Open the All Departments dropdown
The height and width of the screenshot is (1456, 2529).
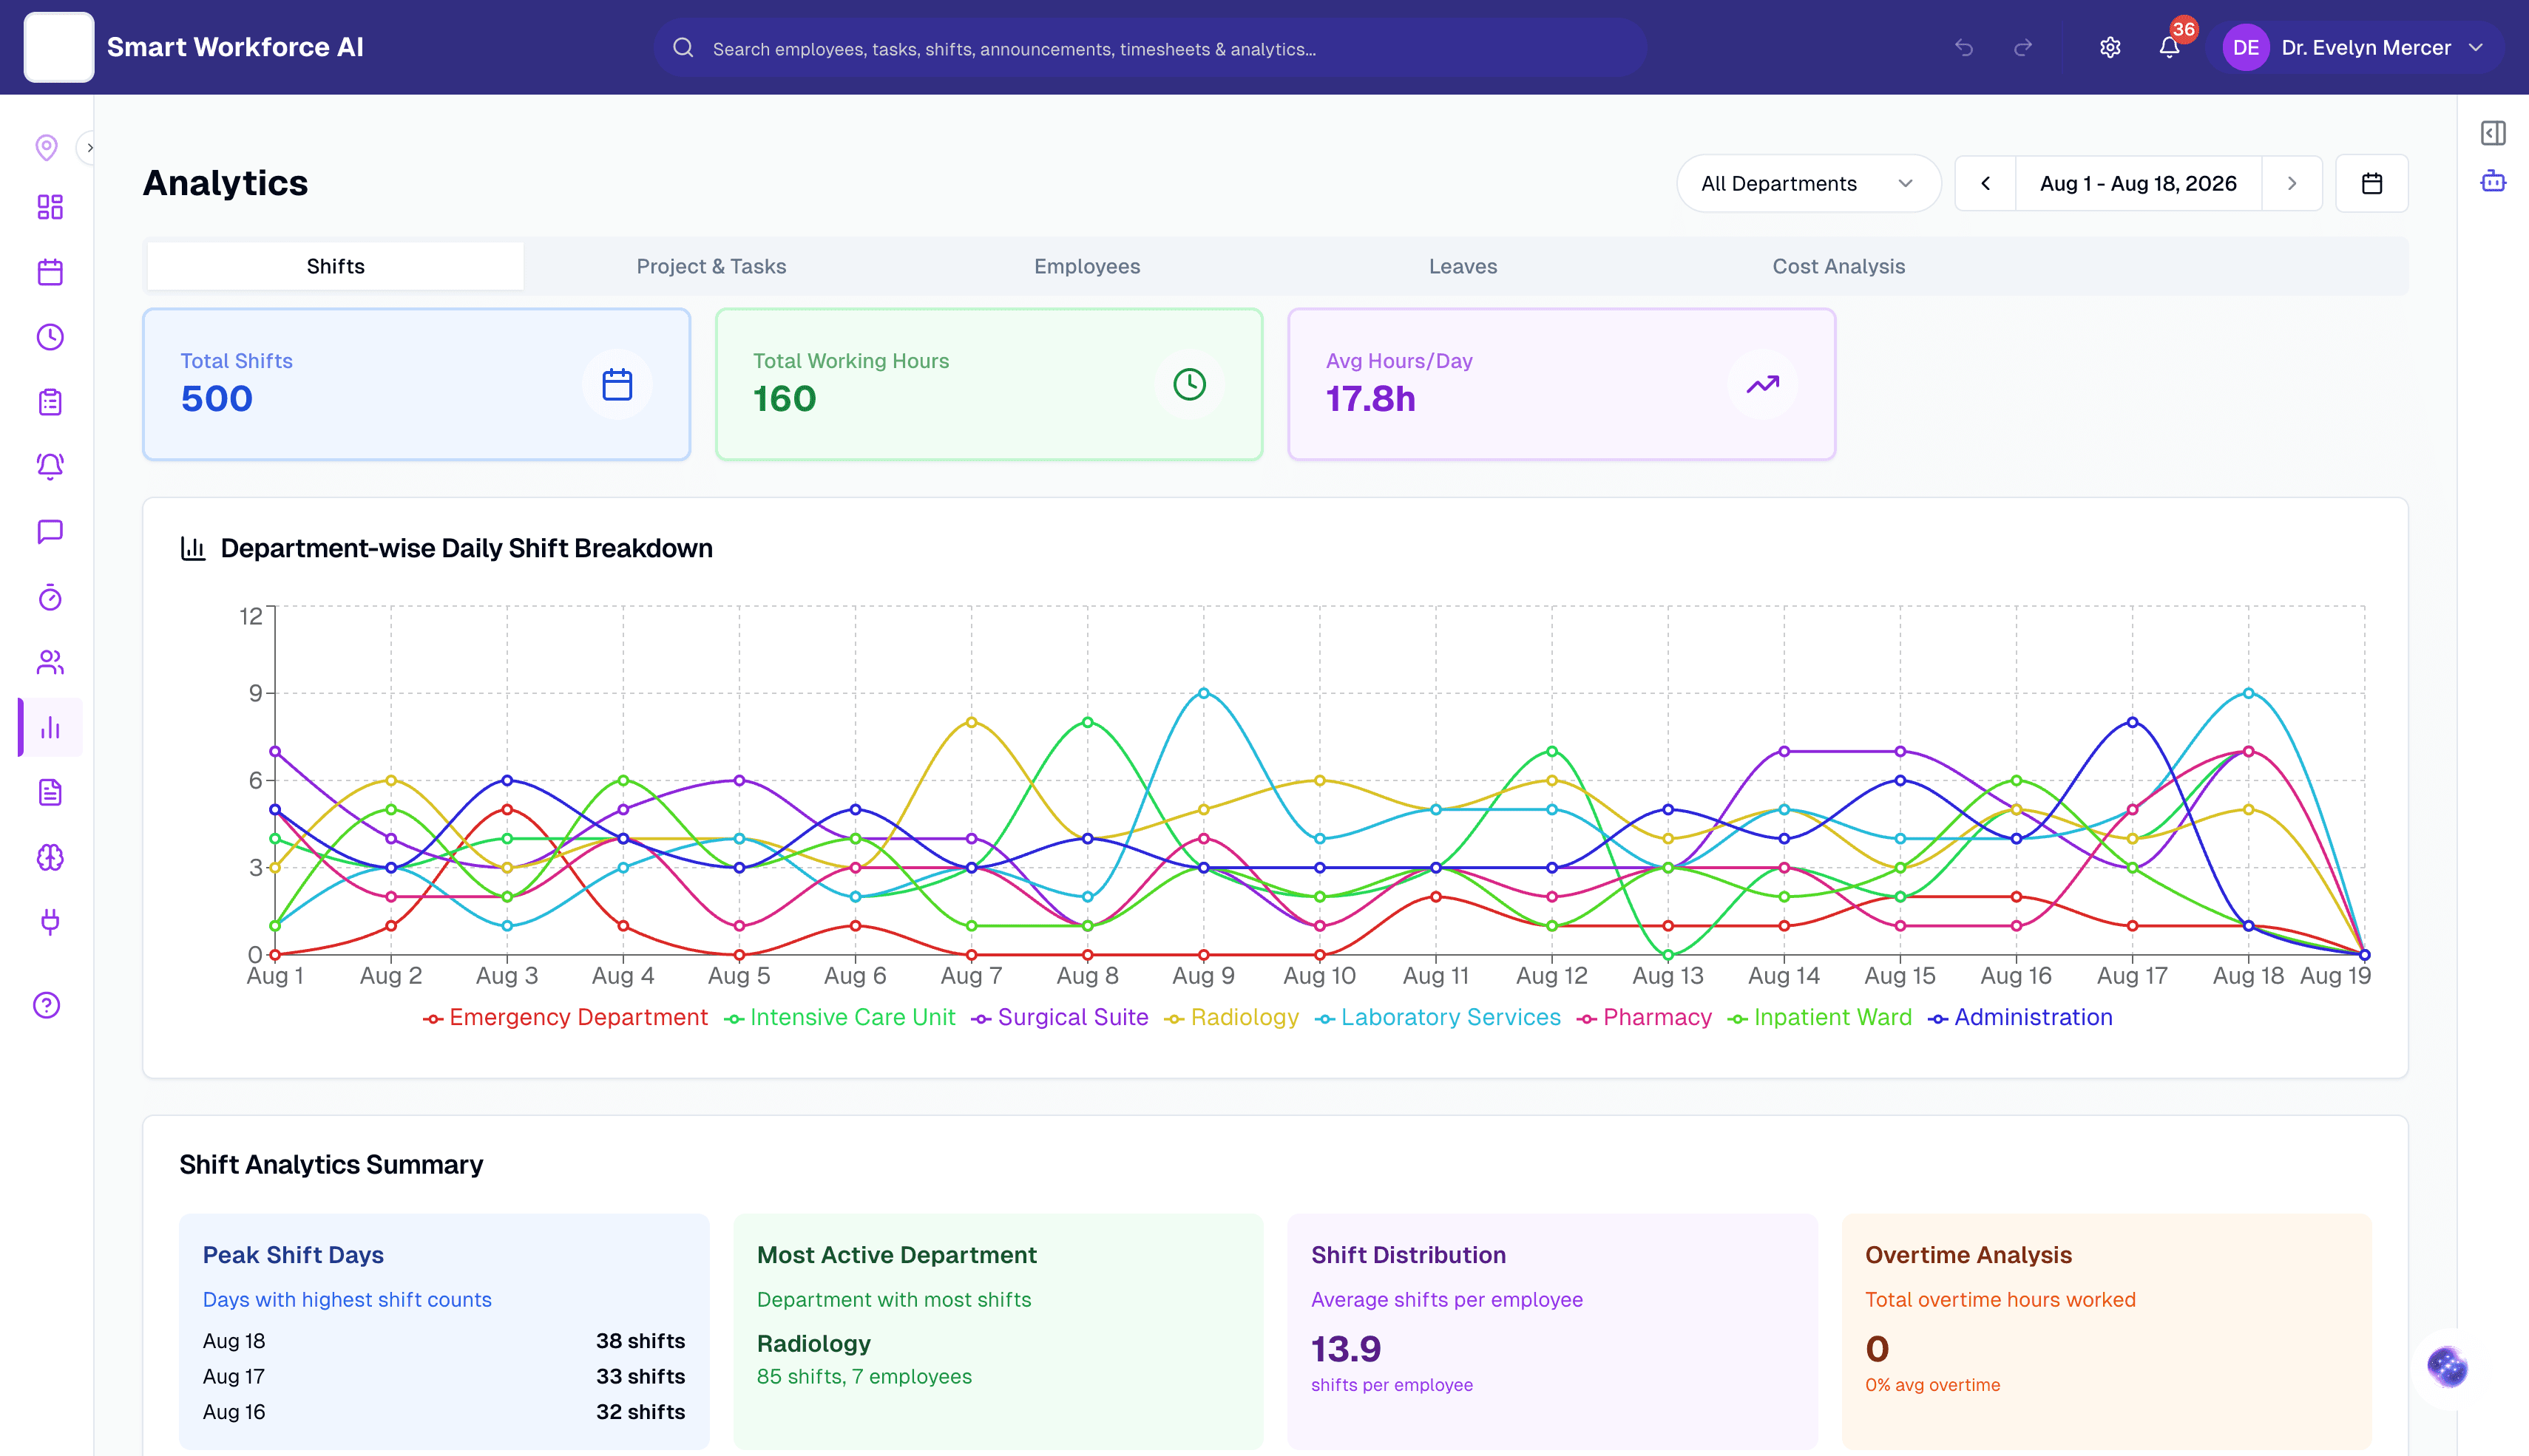click(x=1808, y=183)
